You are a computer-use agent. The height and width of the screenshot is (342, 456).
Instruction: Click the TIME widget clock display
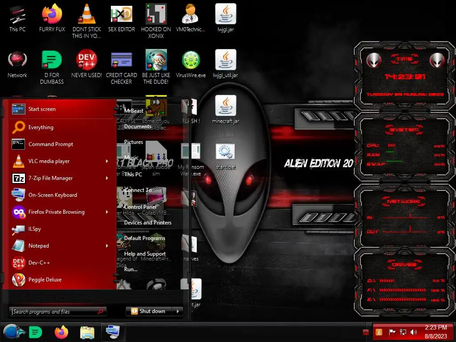[404, 77]
